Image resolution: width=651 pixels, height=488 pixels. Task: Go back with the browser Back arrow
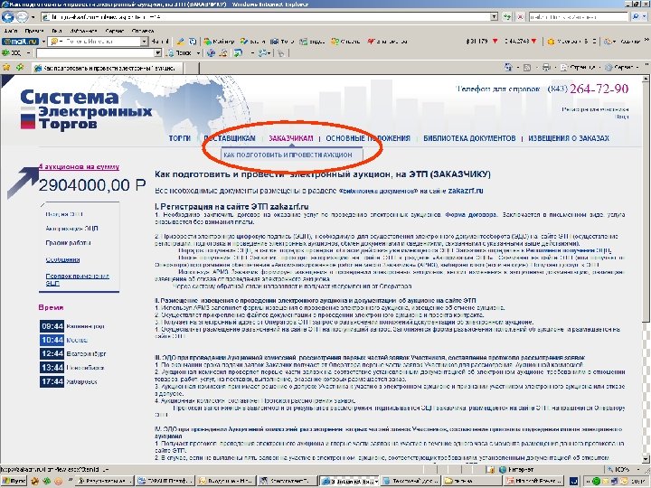pos(8,17)
